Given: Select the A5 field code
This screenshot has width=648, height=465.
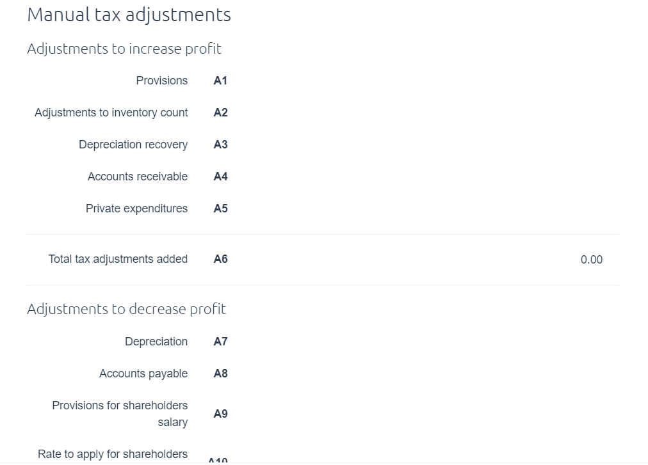Looking at the screenshot, I should 220,209.
